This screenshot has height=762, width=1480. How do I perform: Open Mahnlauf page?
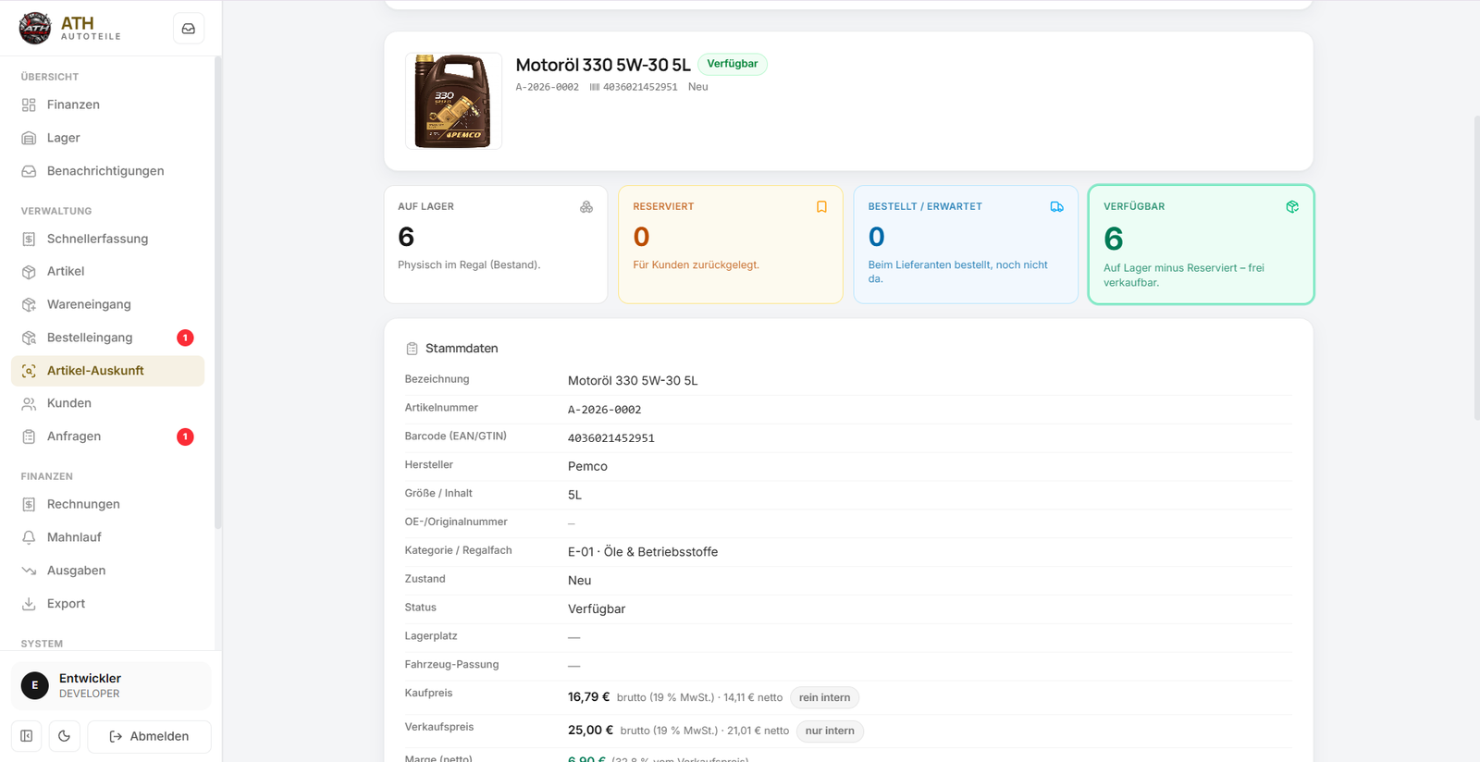point(107,537)
